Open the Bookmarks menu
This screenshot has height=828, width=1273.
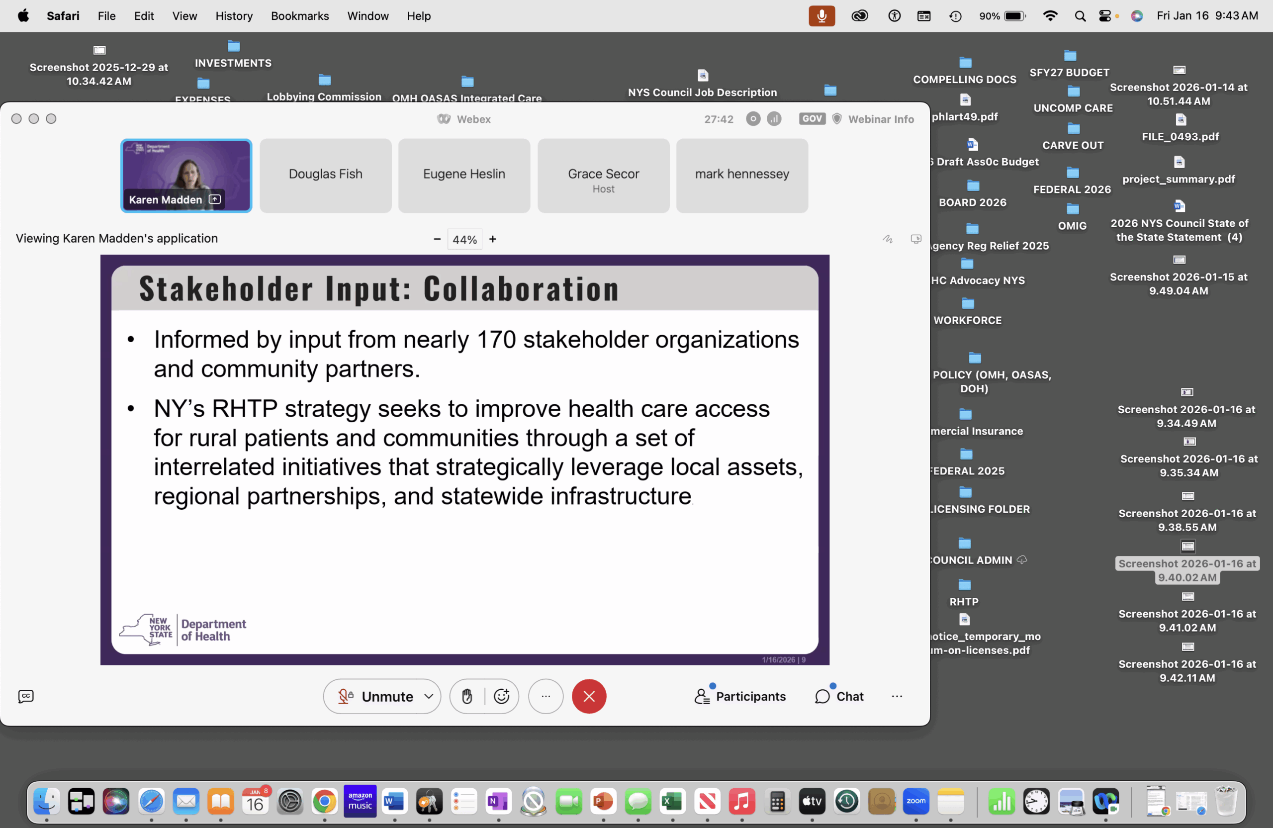(299, 16)
